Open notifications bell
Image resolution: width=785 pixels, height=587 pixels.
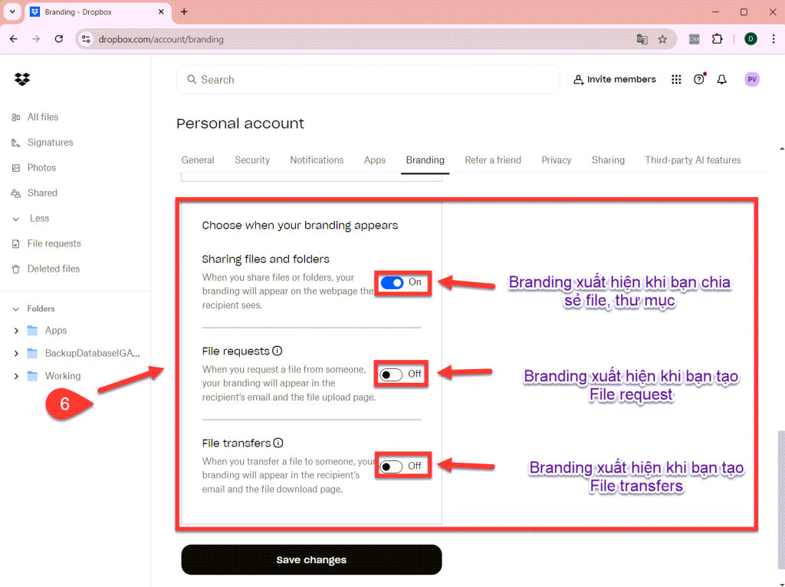point(722,79)
